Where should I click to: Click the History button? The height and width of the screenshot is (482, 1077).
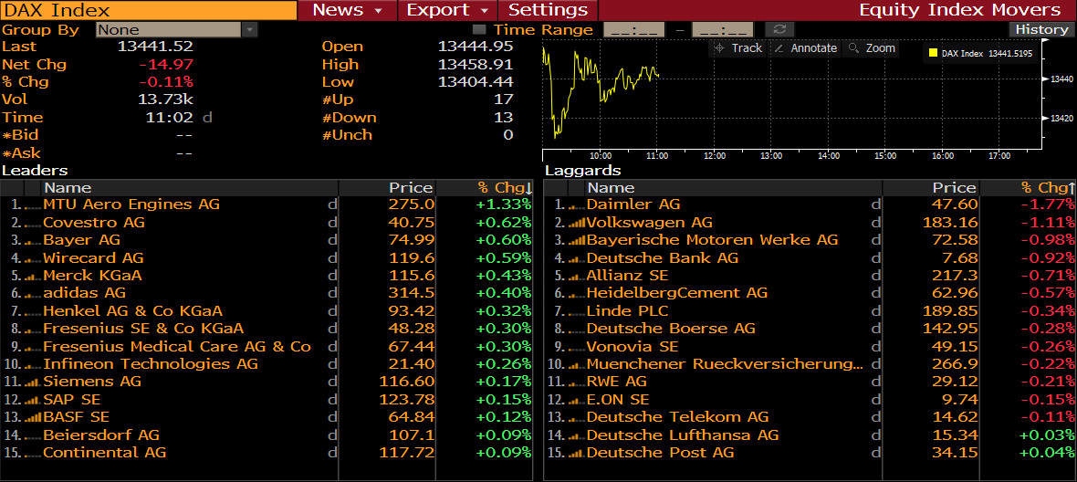1042,29
